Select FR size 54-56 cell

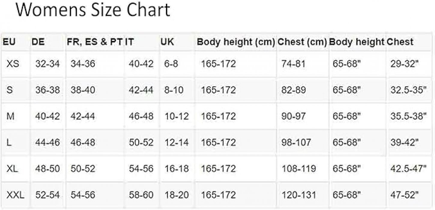point(83,195)
